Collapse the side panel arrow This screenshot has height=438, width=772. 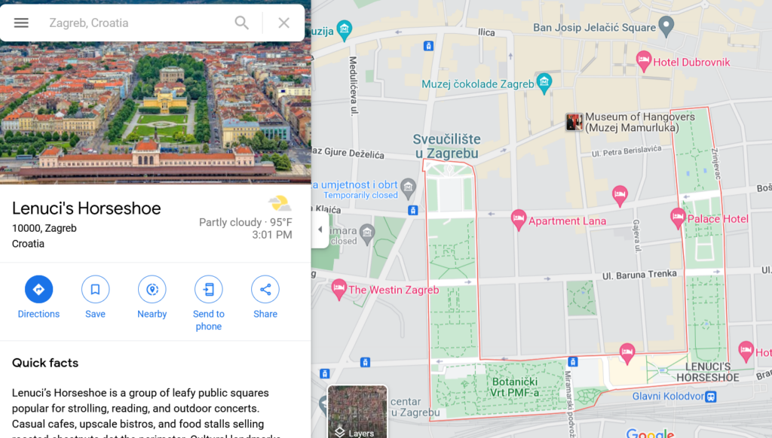coord(320,230)
